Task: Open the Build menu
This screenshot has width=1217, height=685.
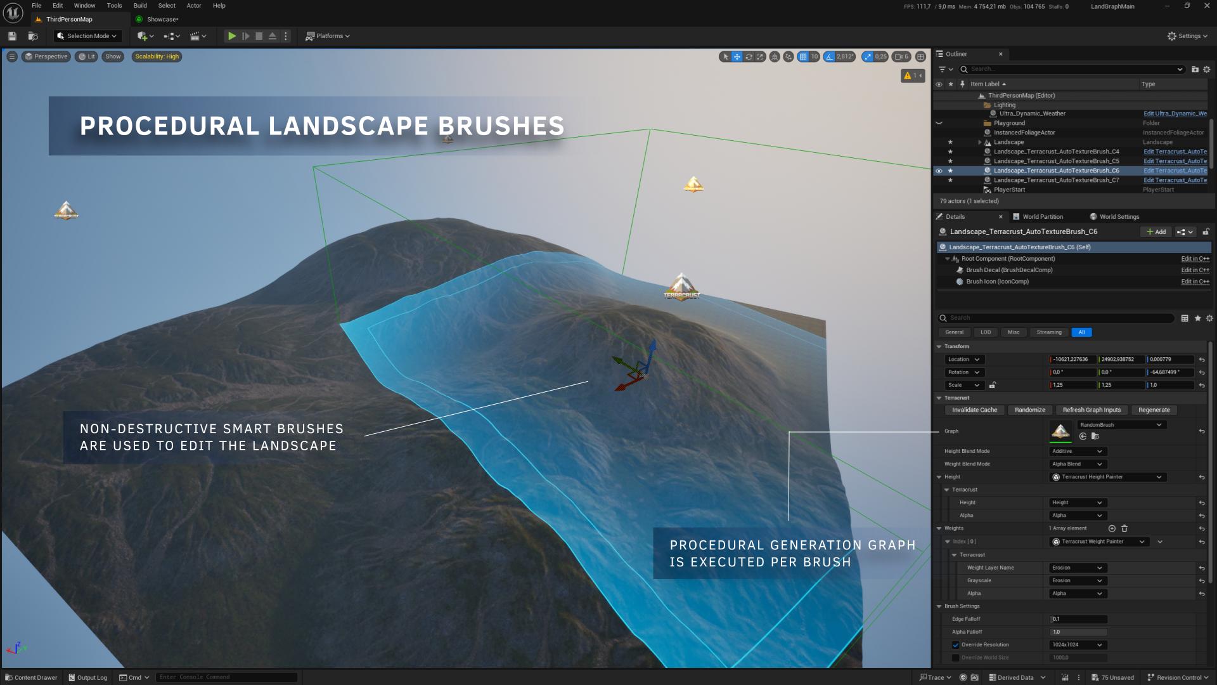Action: (140, 6)
